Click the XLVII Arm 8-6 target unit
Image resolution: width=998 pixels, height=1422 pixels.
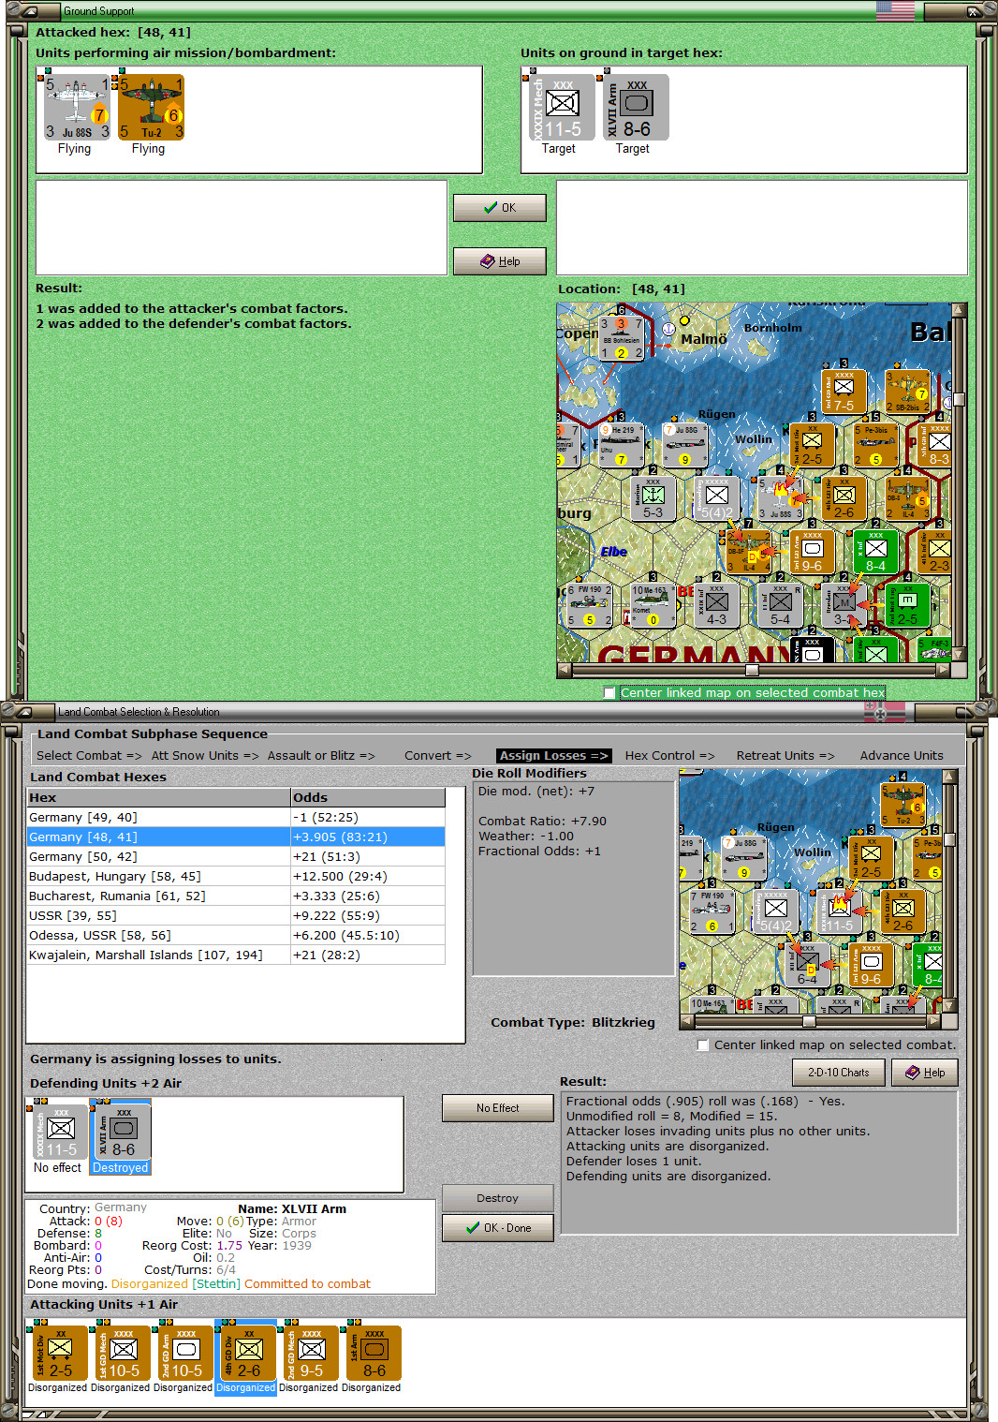tap(636, 108)
